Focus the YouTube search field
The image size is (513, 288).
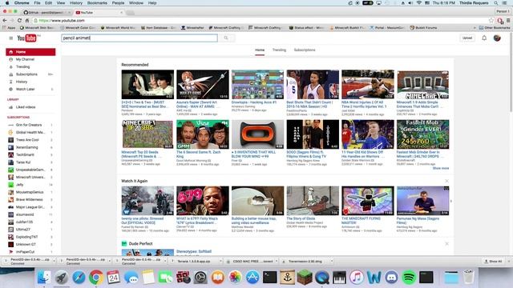coord(139,38)
